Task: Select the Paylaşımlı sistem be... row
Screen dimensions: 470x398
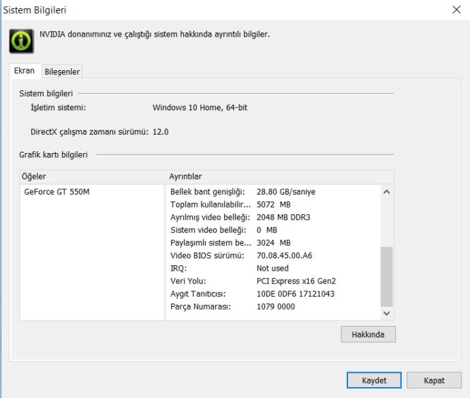Action: (273, 243)
